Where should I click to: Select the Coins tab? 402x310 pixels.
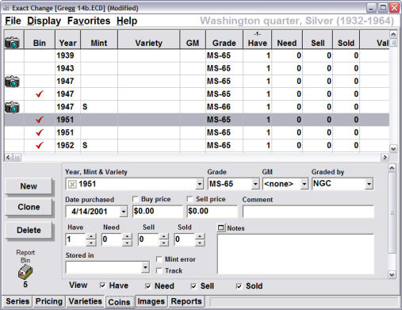pos(119,302)
